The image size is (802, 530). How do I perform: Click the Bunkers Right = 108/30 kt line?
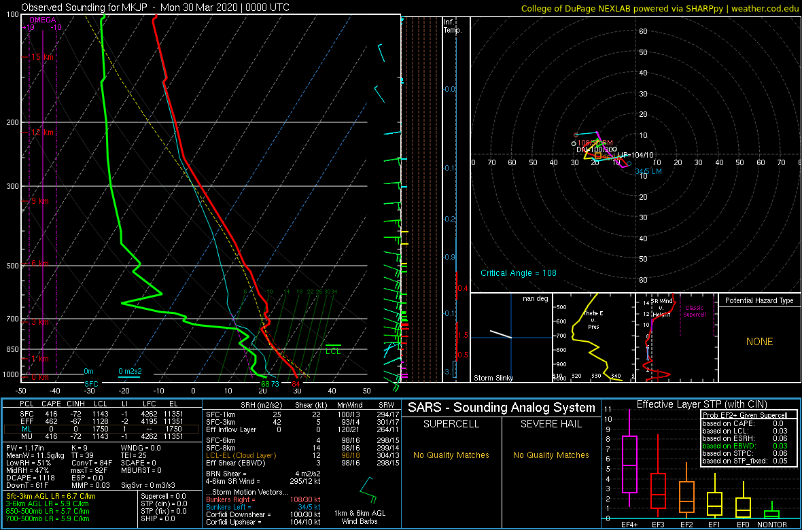point(264,500)
